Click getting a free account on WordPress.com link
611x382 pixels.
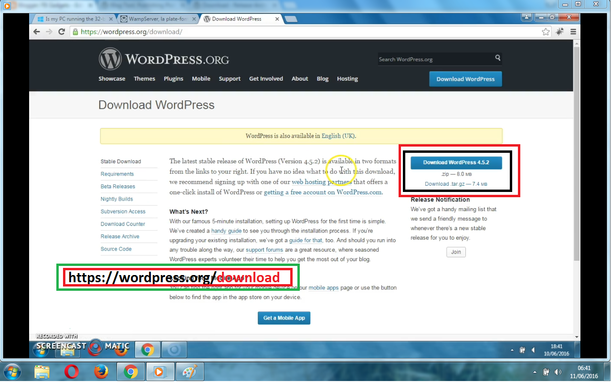coord(323,192)
